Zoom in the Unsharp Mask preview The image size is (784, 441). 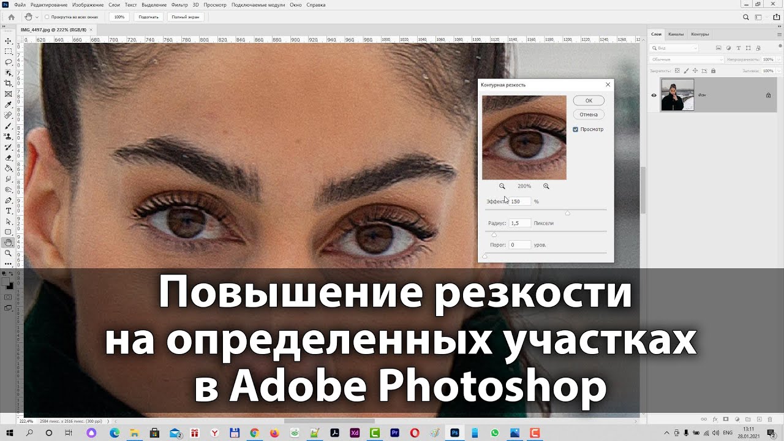coord(546,186)
